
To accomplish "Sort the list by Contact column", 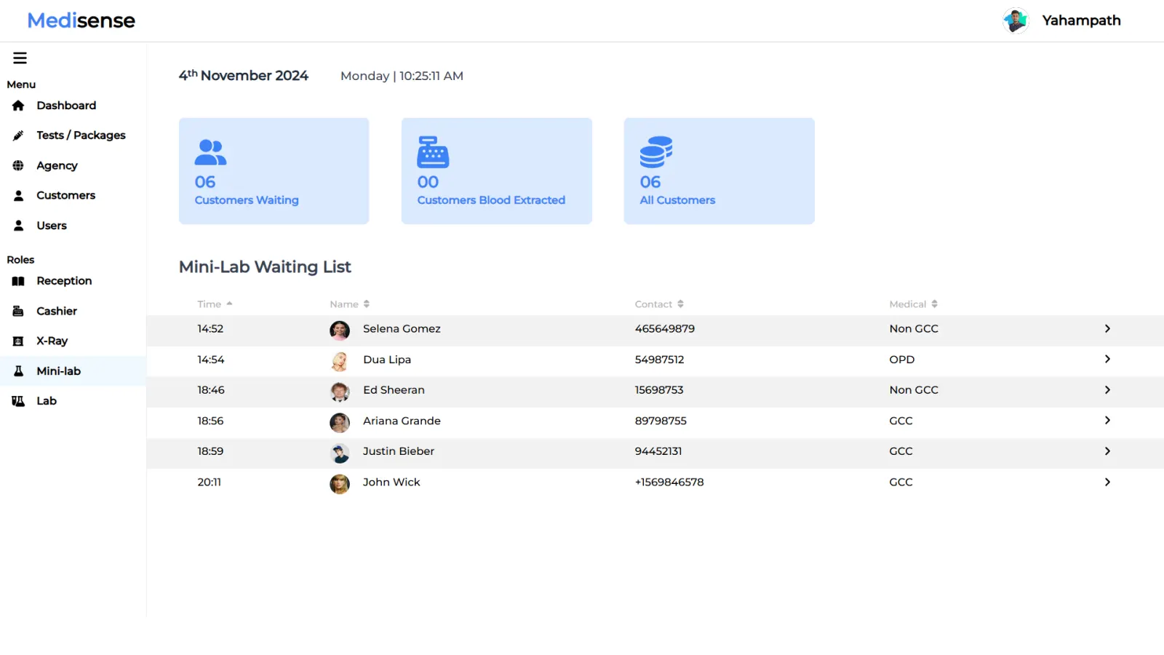I will (659, 304).
